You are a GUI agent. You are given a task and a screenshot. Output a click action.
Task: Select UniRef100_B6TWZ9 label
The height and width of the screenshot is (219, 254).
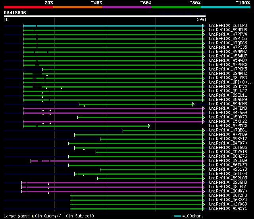[x=228, y=165]
